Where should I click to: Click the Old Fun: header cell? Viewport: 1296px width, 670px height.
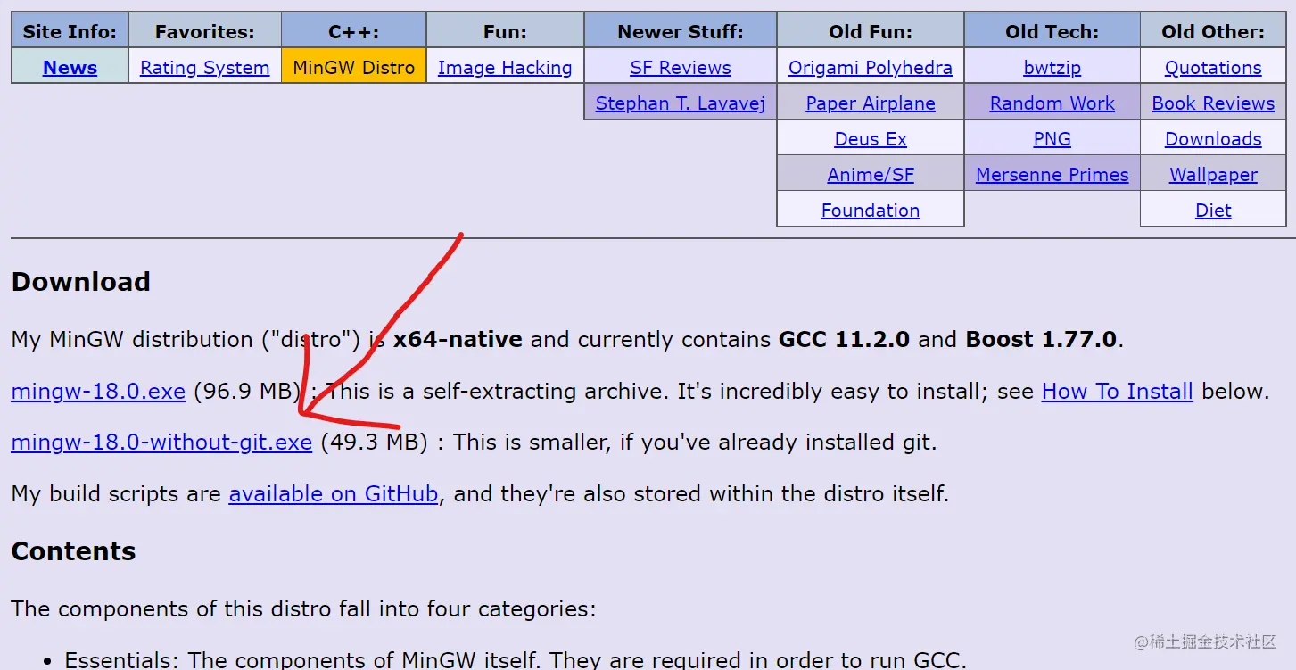tap(870, 31)
